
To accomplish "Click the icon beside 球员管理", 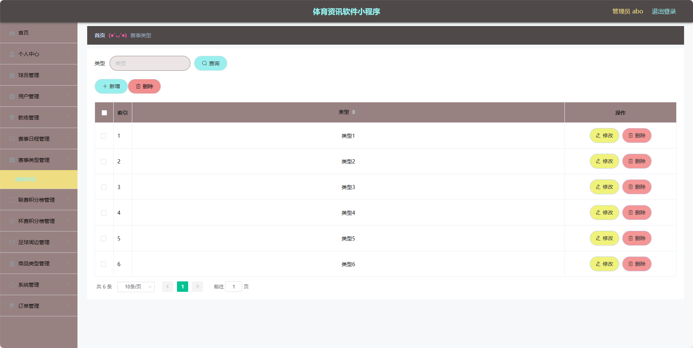I will click(x=12, y=76).
